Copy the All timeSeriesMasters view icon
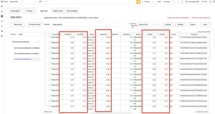 pos(36,42)
